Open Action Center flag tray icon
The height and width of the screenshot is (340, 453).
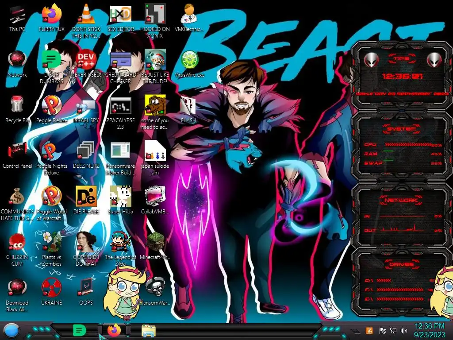click(383, 331)
